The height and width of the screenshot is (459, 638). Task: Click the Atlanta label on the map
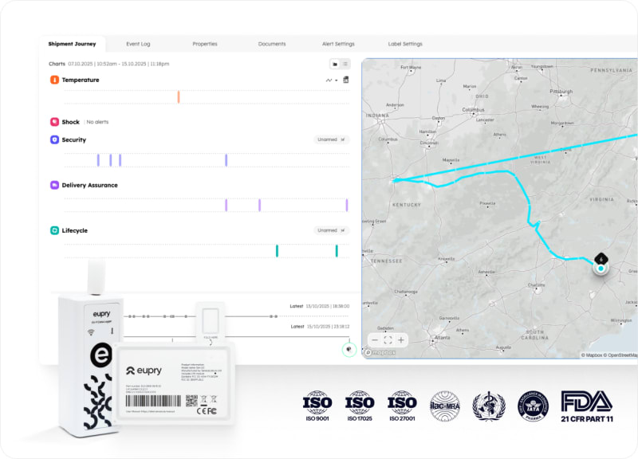pyautogui.click(x=442, y=337)
